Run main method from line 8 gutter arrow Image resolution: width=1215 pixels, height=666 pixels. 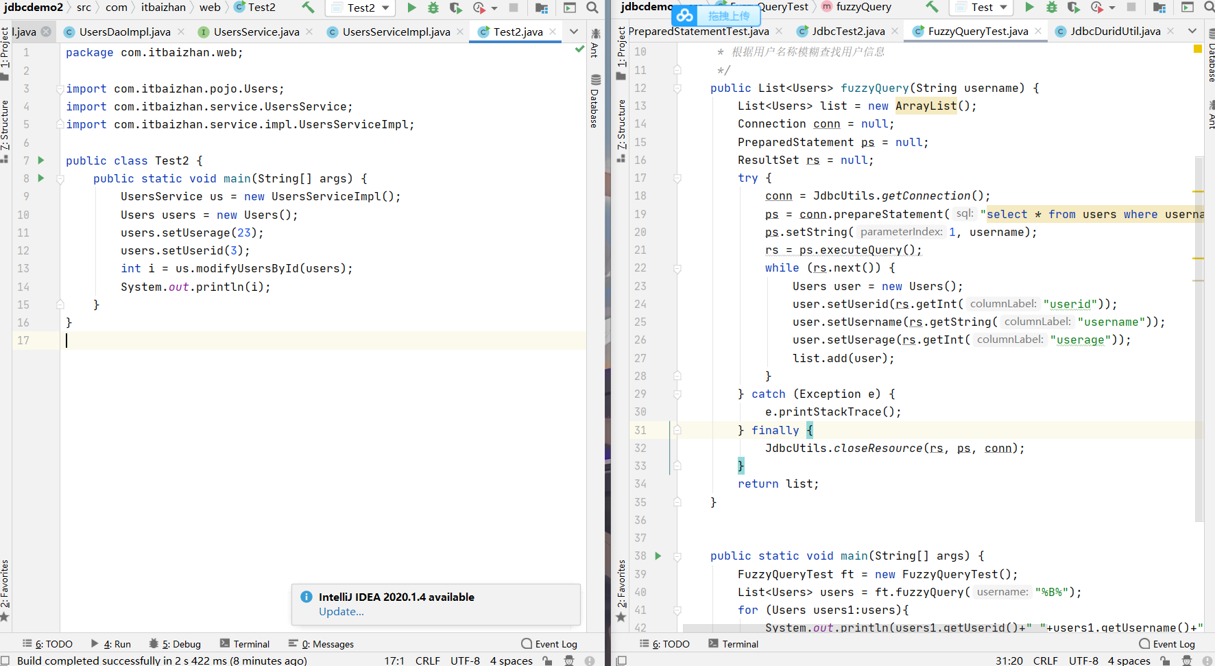point(41,178)
